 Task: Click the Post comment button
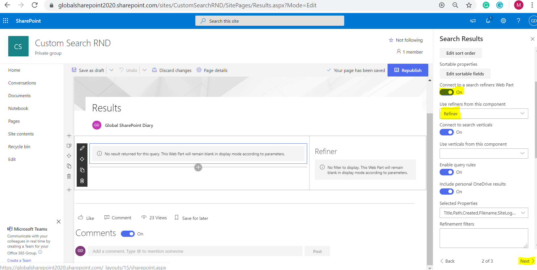click(317, 251)
